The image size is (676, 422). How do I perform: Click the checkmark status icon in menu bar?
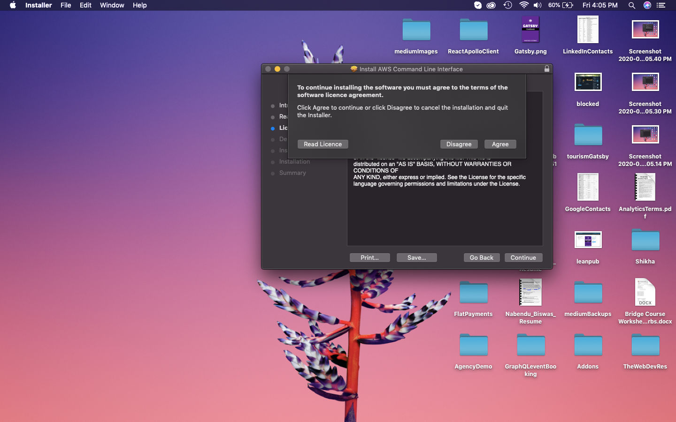[x=478, y=5]
